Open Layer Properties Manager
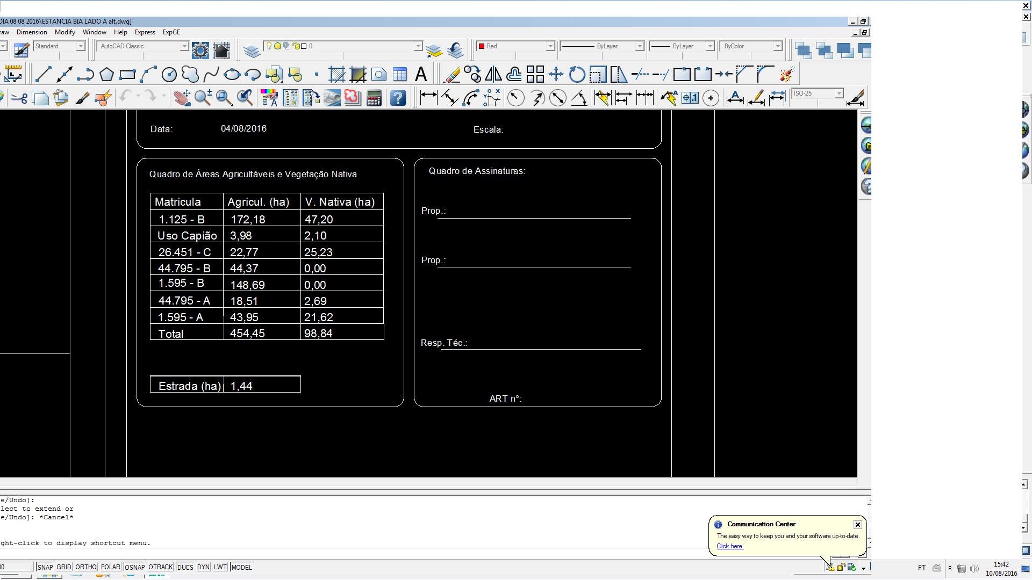The image size is (1032, 580). tap(252, 50)
